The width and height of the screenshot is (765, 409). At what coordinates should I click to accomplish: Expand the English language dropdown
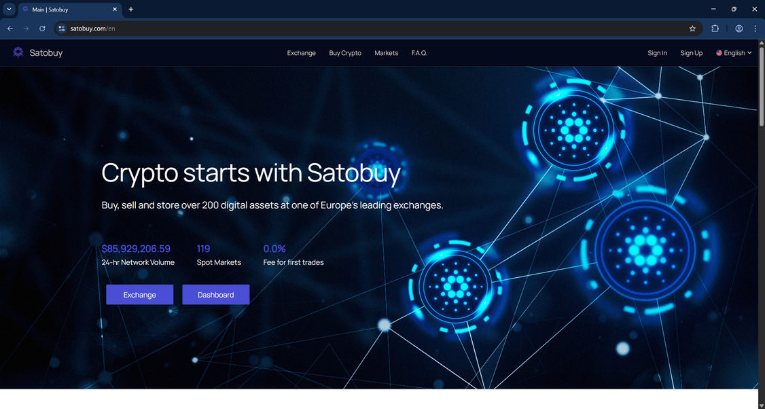pyautogui.click(x=734, y=53)
